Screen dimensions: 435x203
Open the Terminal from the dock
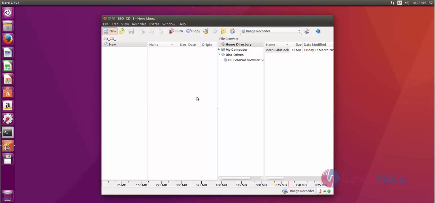pyautogui.click(x=8, y=132)
